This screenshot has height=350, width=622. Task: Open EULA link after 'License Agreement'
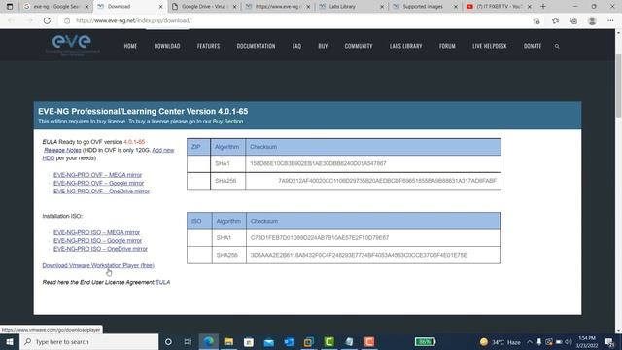[x=162, y=282]
